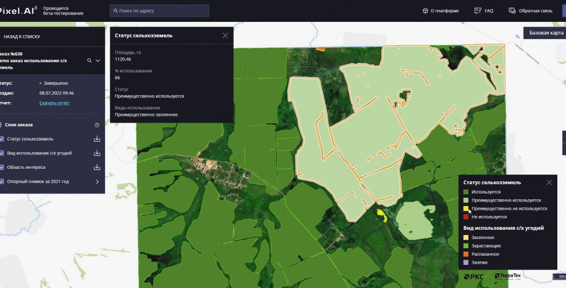The width and height of the screenshot is (566, 288).
Task: Expand the Опорный снимок за 2021 год arrow
Action: click(x=97, y=181)
